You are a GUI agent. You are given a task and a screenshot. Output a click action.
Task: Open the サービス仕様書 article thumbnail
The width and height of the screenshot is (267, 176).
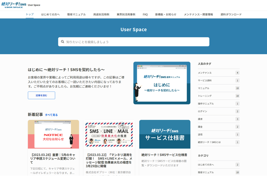coord(164,134)
